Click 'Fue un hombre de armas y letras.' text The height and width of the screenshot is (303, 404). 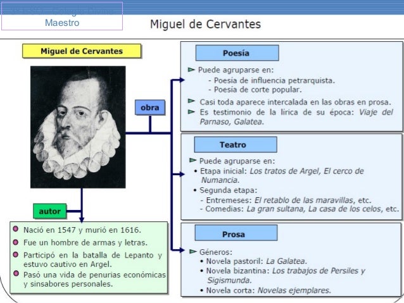[85, 242]
